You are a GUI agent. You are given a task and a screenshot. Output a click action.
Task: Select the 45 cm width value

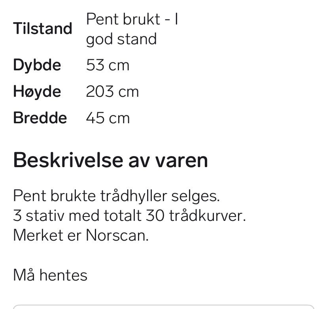[108, 118]
